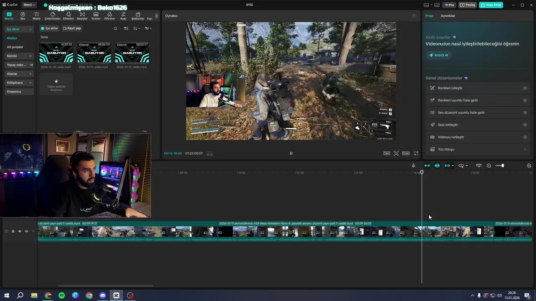Image resolution: width=536 pixels, height=301 pixels.
Task: Toggle the timeline preview axis icon
Action: (x=479, y=166)
